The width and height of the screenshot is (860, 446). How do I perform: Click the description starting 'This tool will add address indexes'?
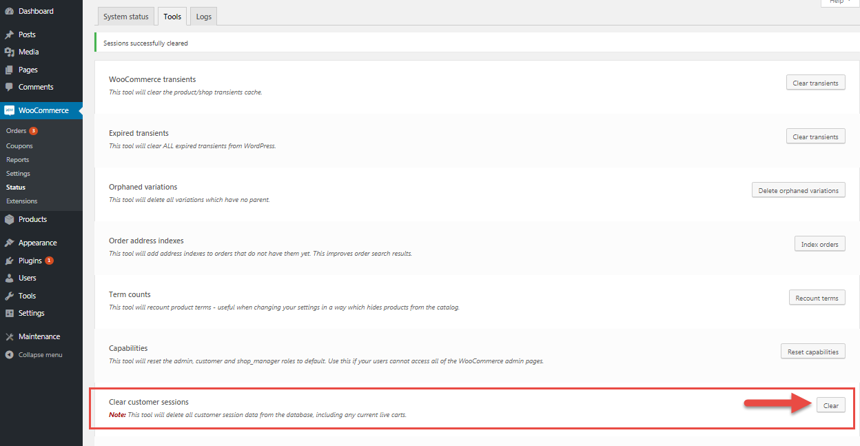(x=260, y=254)
